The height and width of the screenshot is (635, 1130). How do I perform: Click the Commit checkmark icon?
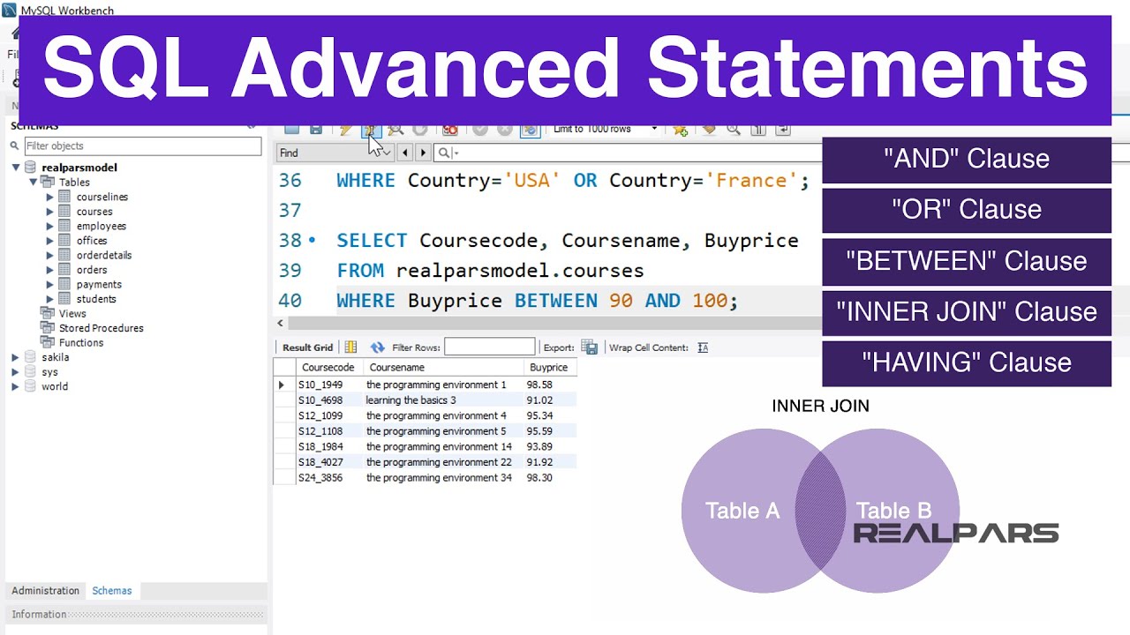(480, 130)
